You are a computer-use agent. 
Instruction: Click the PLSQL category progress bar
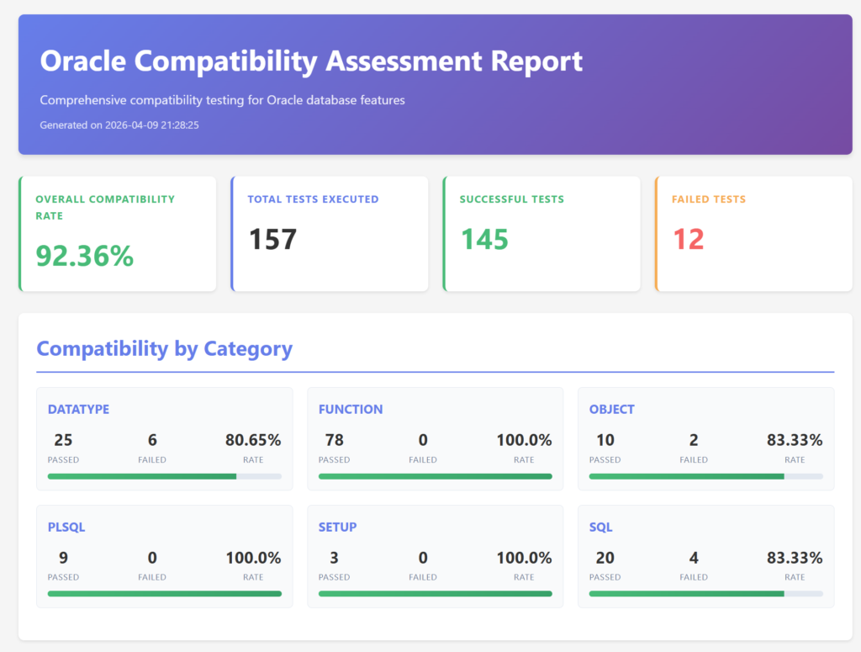(164, 594)
